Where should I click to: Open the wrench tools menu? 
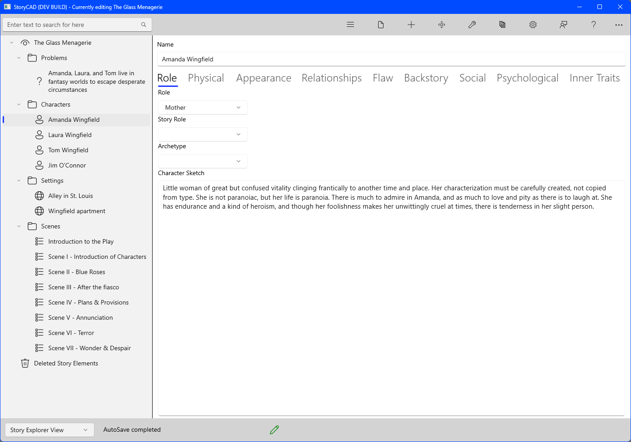(472, 25)
